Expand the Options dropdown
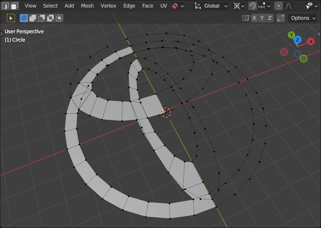 pos(303,18)
